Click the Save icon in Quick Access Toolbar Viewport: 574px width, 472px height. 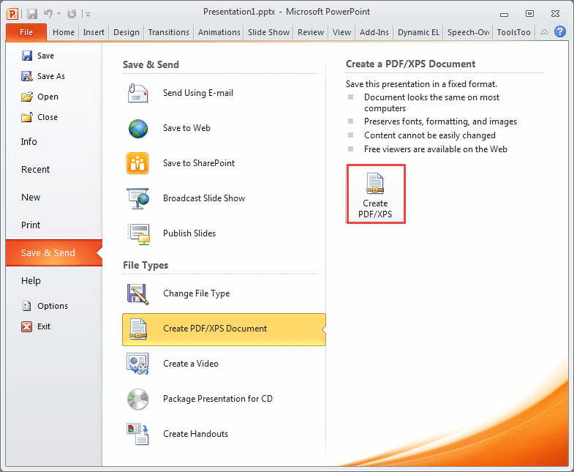click(32, 14)
